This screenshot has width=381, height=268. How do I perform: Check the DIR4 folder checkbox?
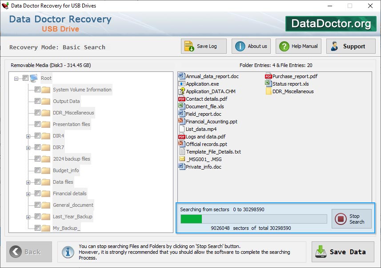coord(37,135)
